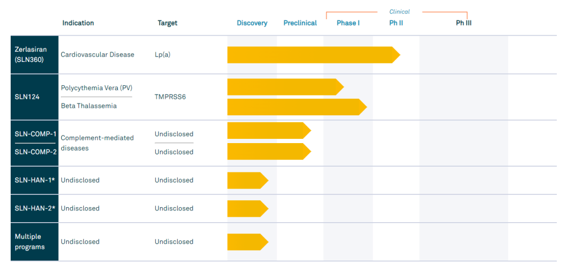Click the SLN-COMP-1 preclinical progress arrow
The width and height of the screenshot is (576, 267).
coord(269,131)
